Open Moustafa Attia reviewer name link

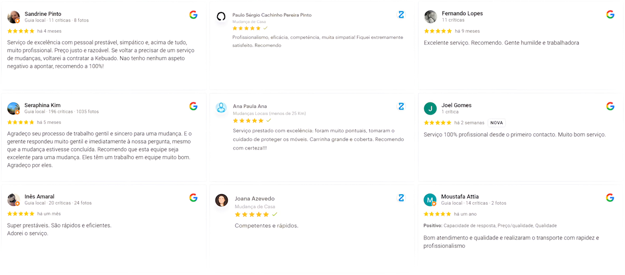coord(460,196)
